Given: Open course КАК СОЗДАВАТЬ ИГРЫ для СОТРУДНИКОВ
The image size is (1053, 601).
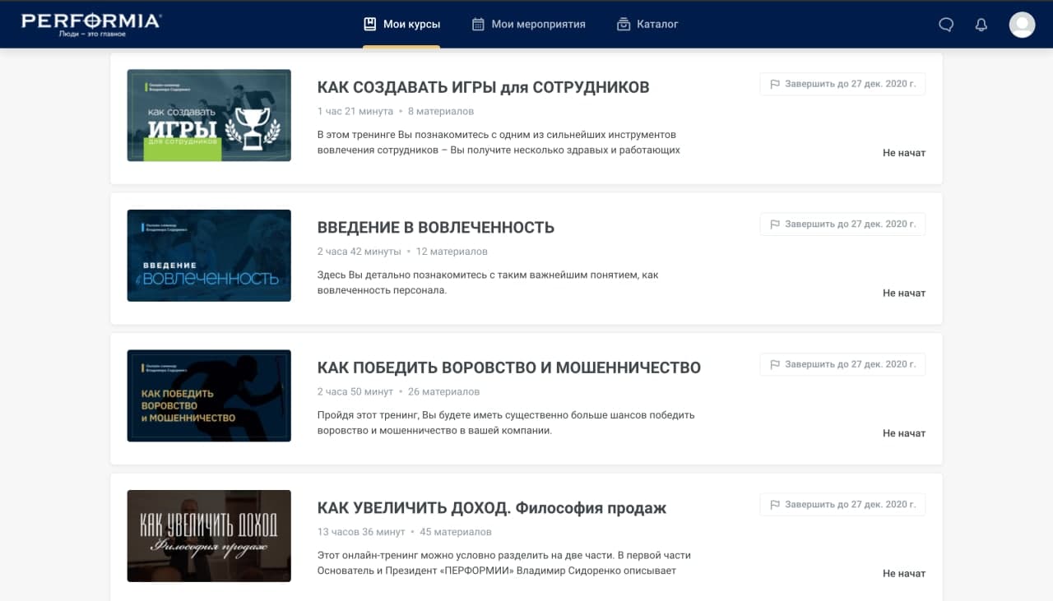Looking at the screenshot, I should click(x=483, y=87).
